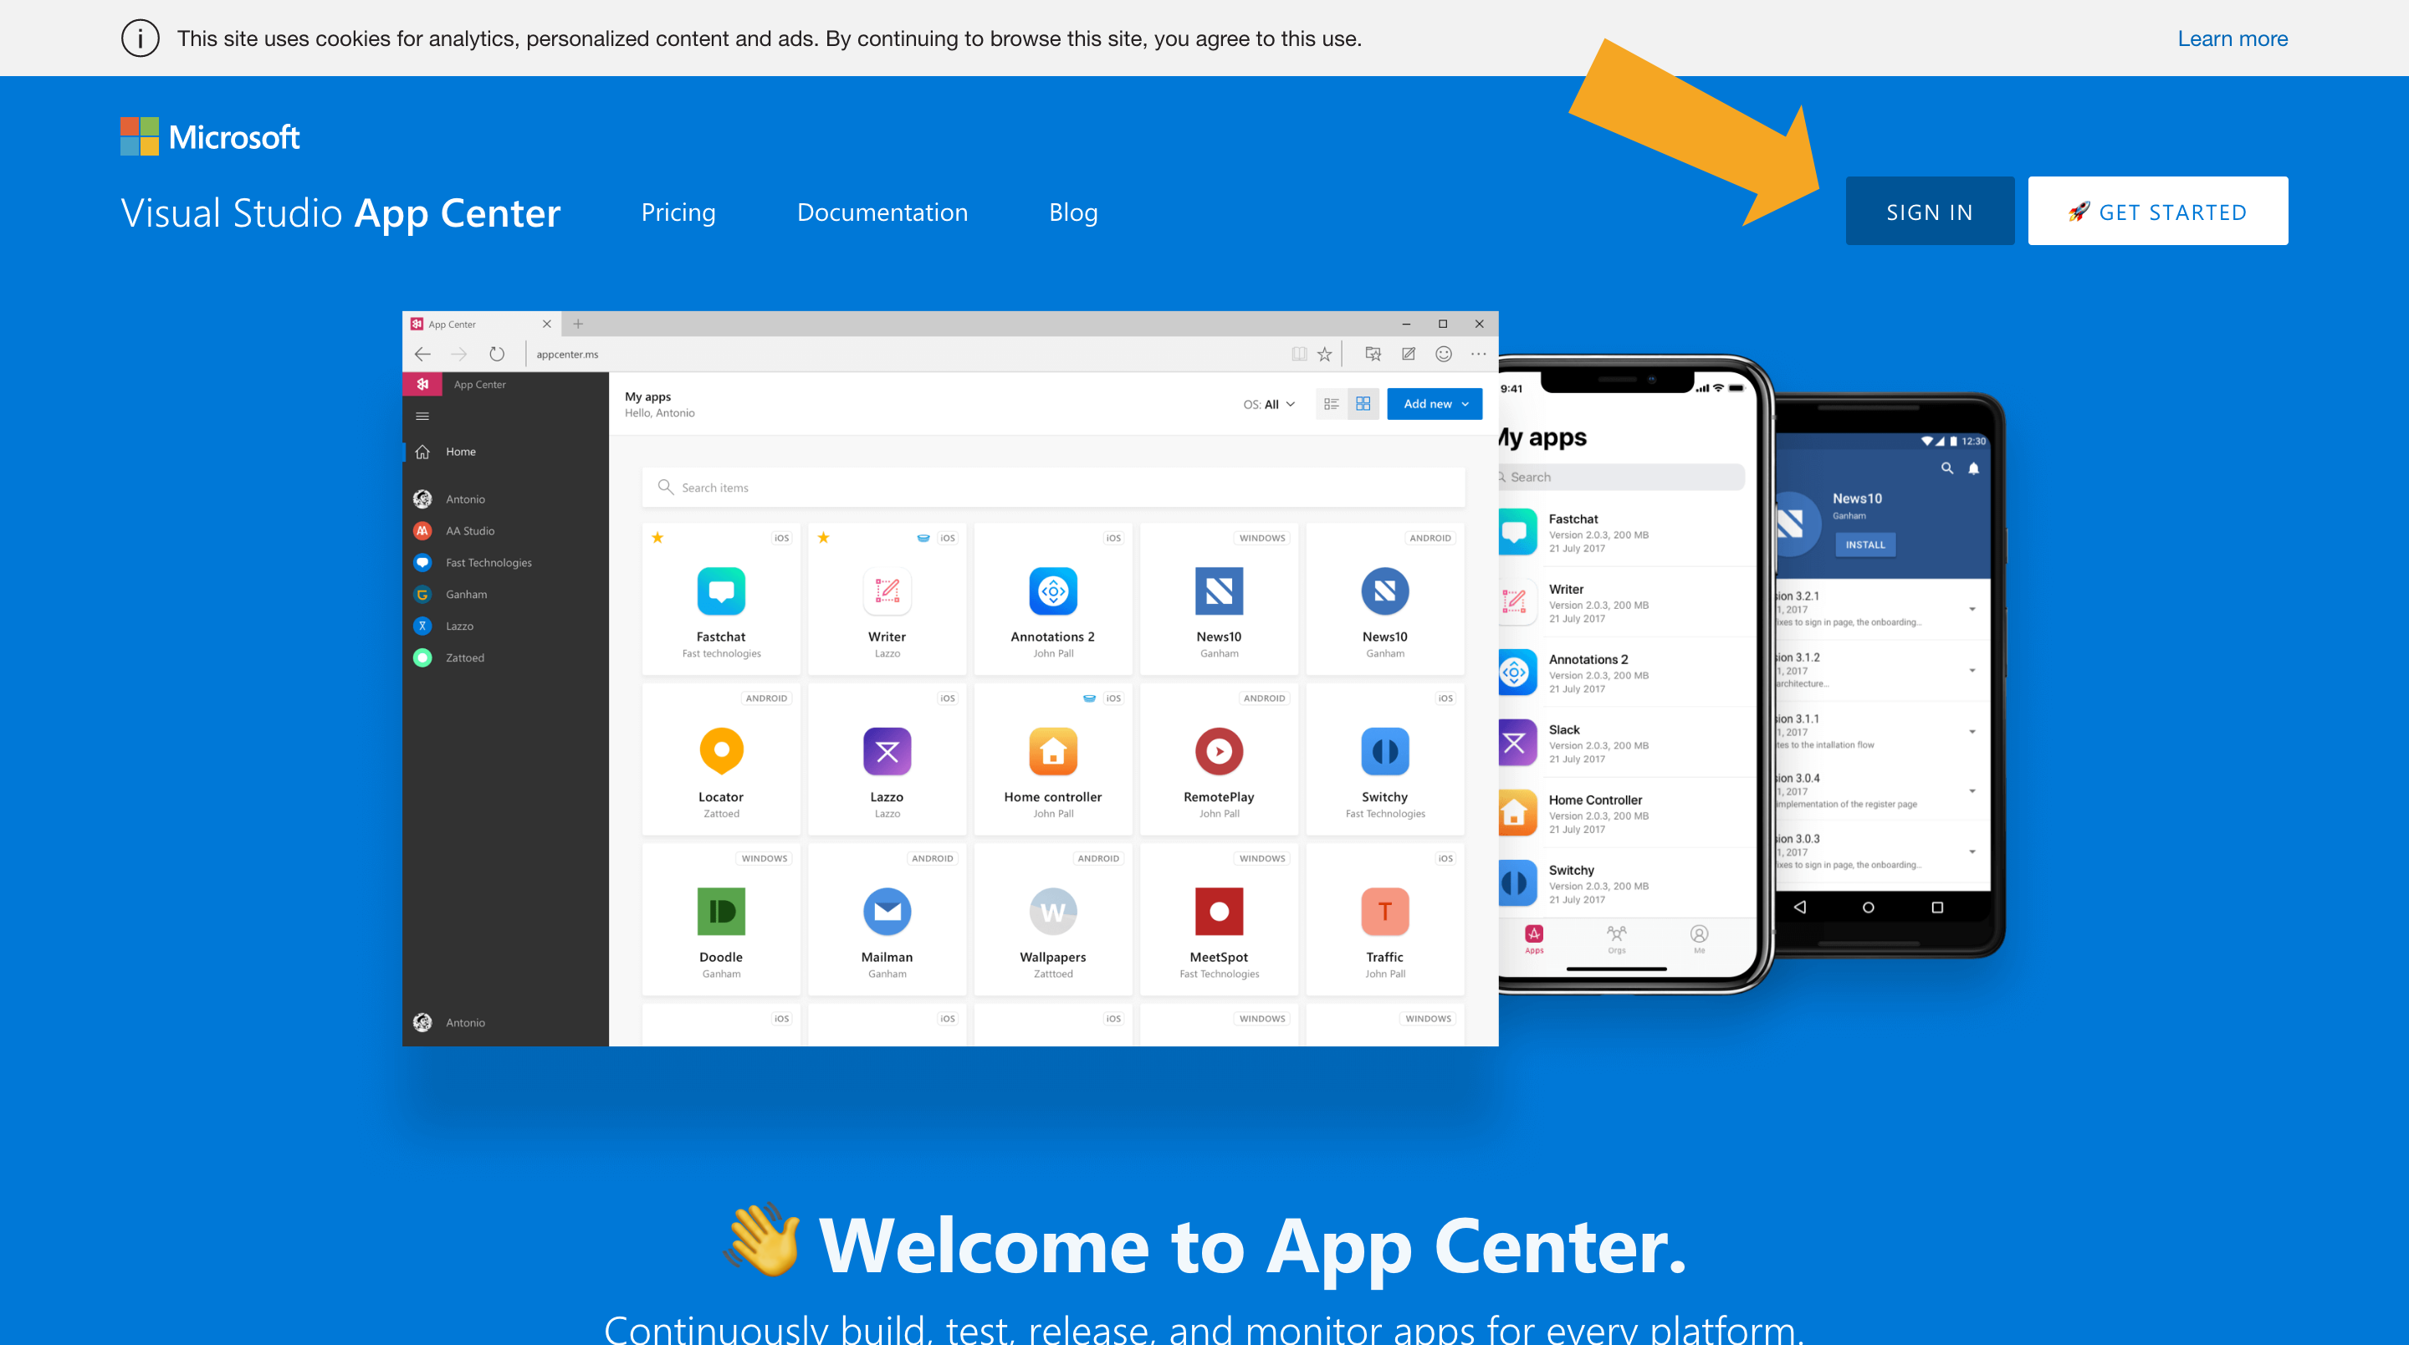Screen dimensions: 2409x1345
Task: Click the Locator app icon in sidebar
Action: 721,751
